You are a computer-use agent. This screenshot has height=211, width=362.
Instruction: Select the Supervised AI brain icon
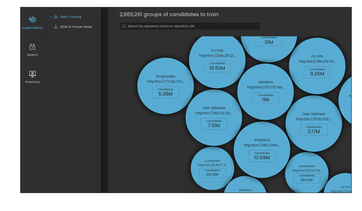32,19
